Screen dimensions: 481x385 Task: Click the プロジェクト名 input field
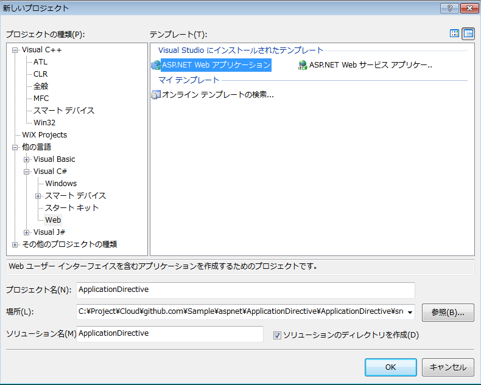click(245, 290)
